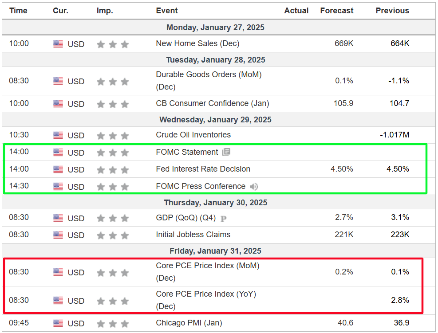438x333 pixels.
Task: Click importance stars for Fed Interest Rate Decision
Action: (x=113, y=170)
